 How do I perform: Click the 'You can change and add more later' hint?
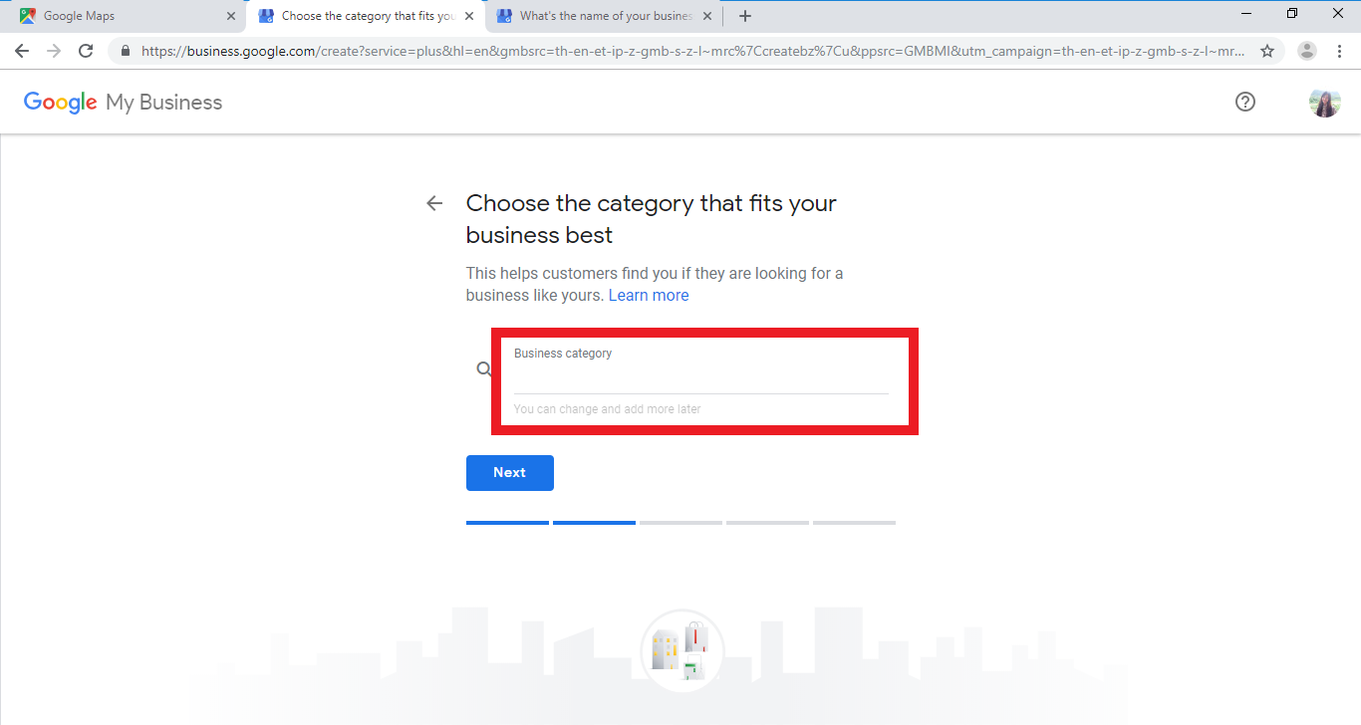608,409
